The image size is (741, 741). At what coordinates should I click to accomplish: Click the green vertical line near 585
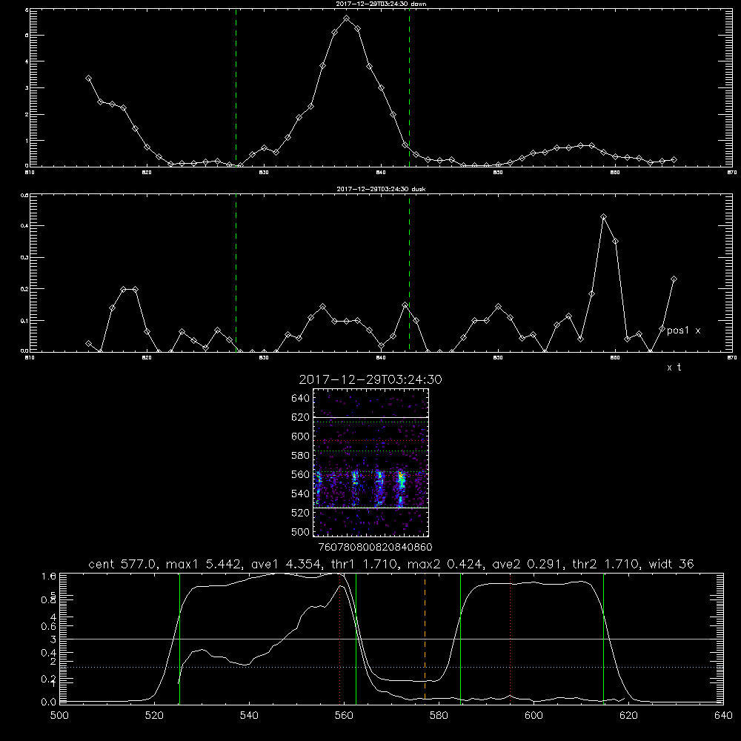(x=460, y=638)
